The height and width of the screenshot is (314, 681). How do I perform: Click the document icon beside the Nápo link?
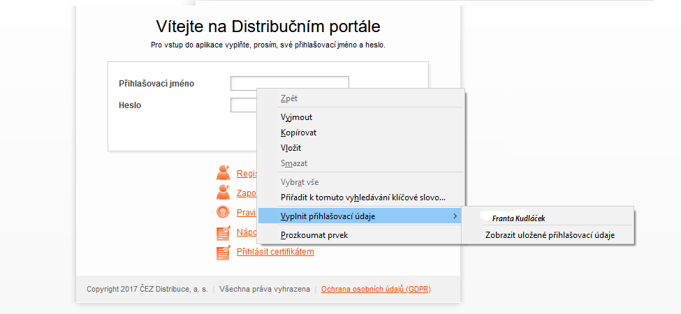point(224,233)
